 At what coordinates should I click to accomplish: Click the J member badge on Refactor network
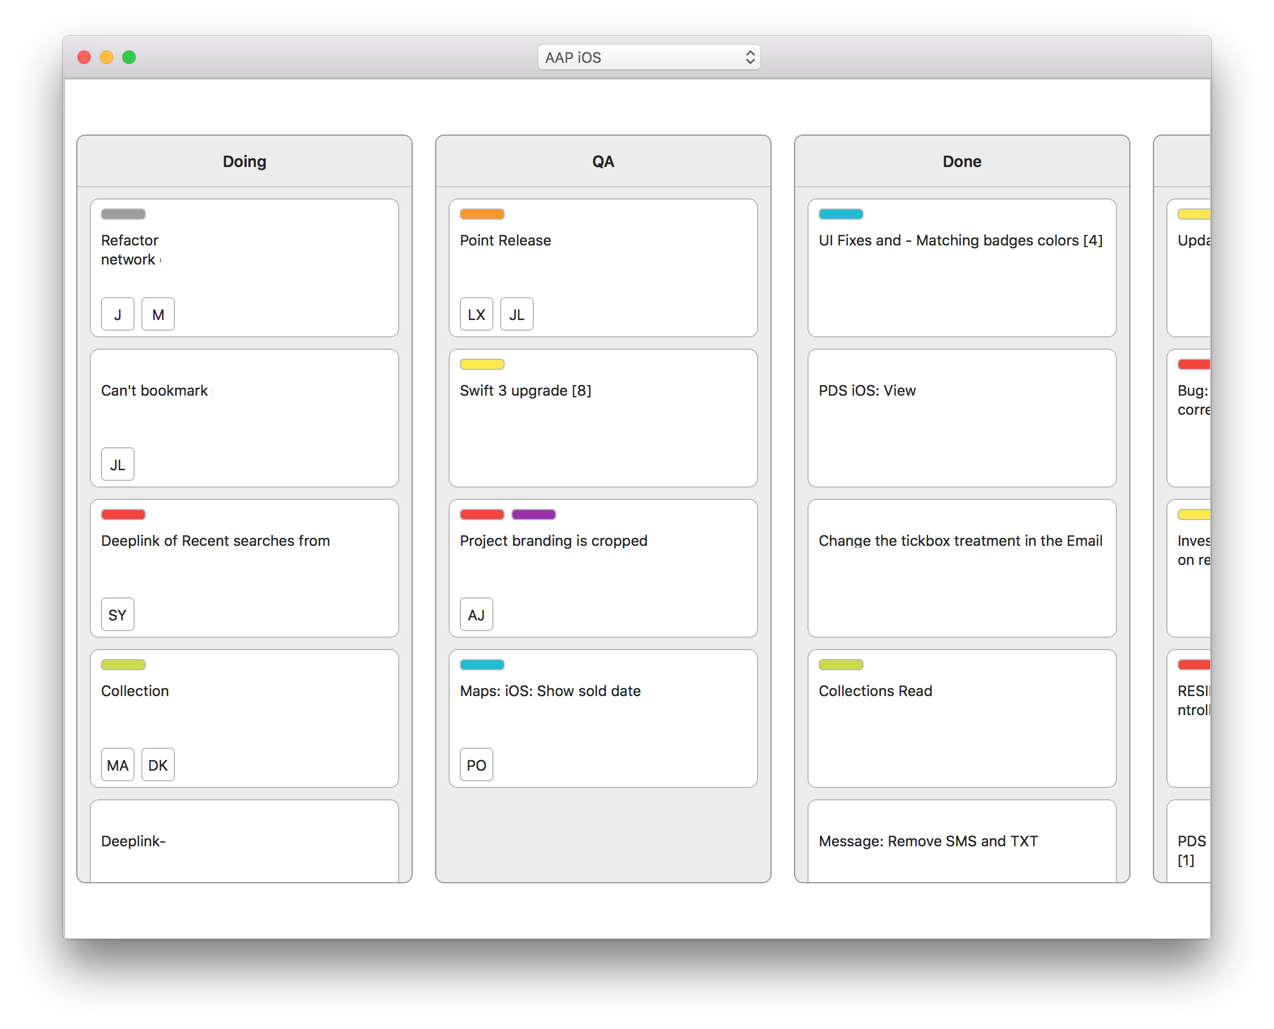117,314
